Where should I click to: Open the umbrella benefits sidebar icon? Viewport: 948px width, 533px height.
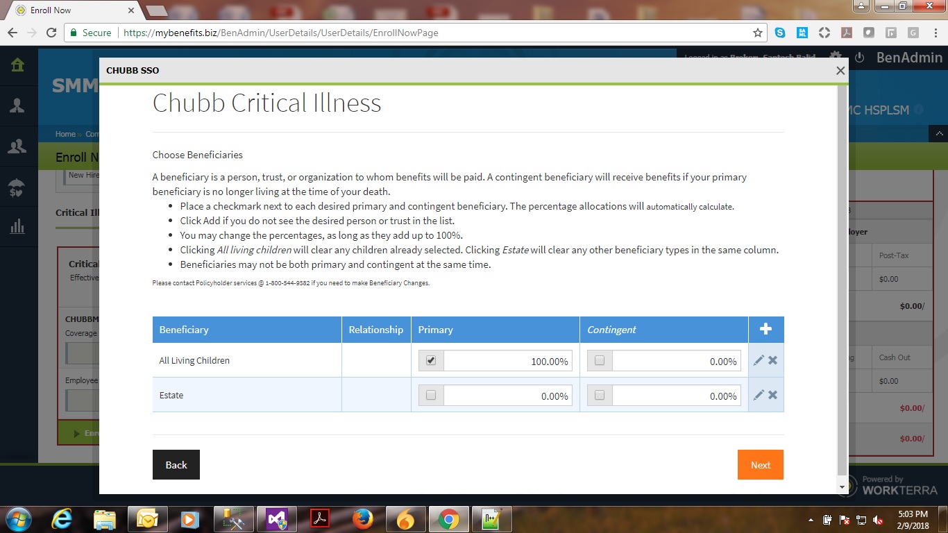[x=17, y=187]
